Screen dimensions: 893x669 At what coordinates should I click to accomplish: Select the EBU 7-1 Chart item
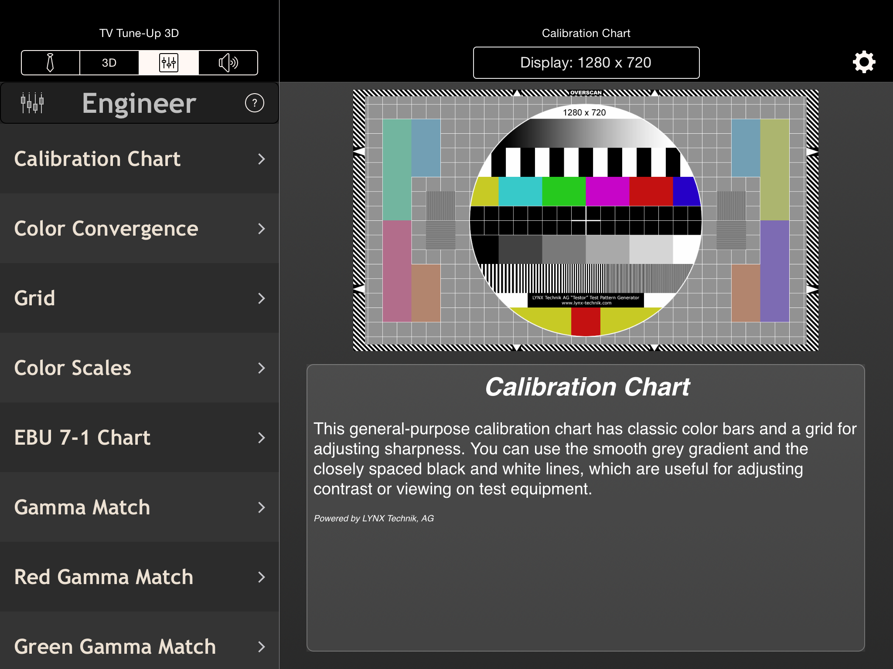click(82, 438)
